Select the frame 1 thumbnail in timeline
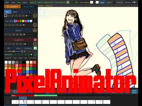The image size is (142, 106). 15,102
